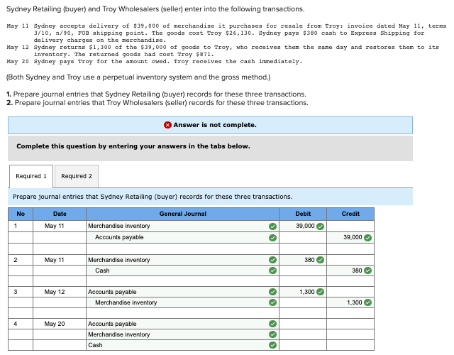454x355 pixels.
Task: Select entry 4 Cash account cell
Action: click(x=182, y=345)
